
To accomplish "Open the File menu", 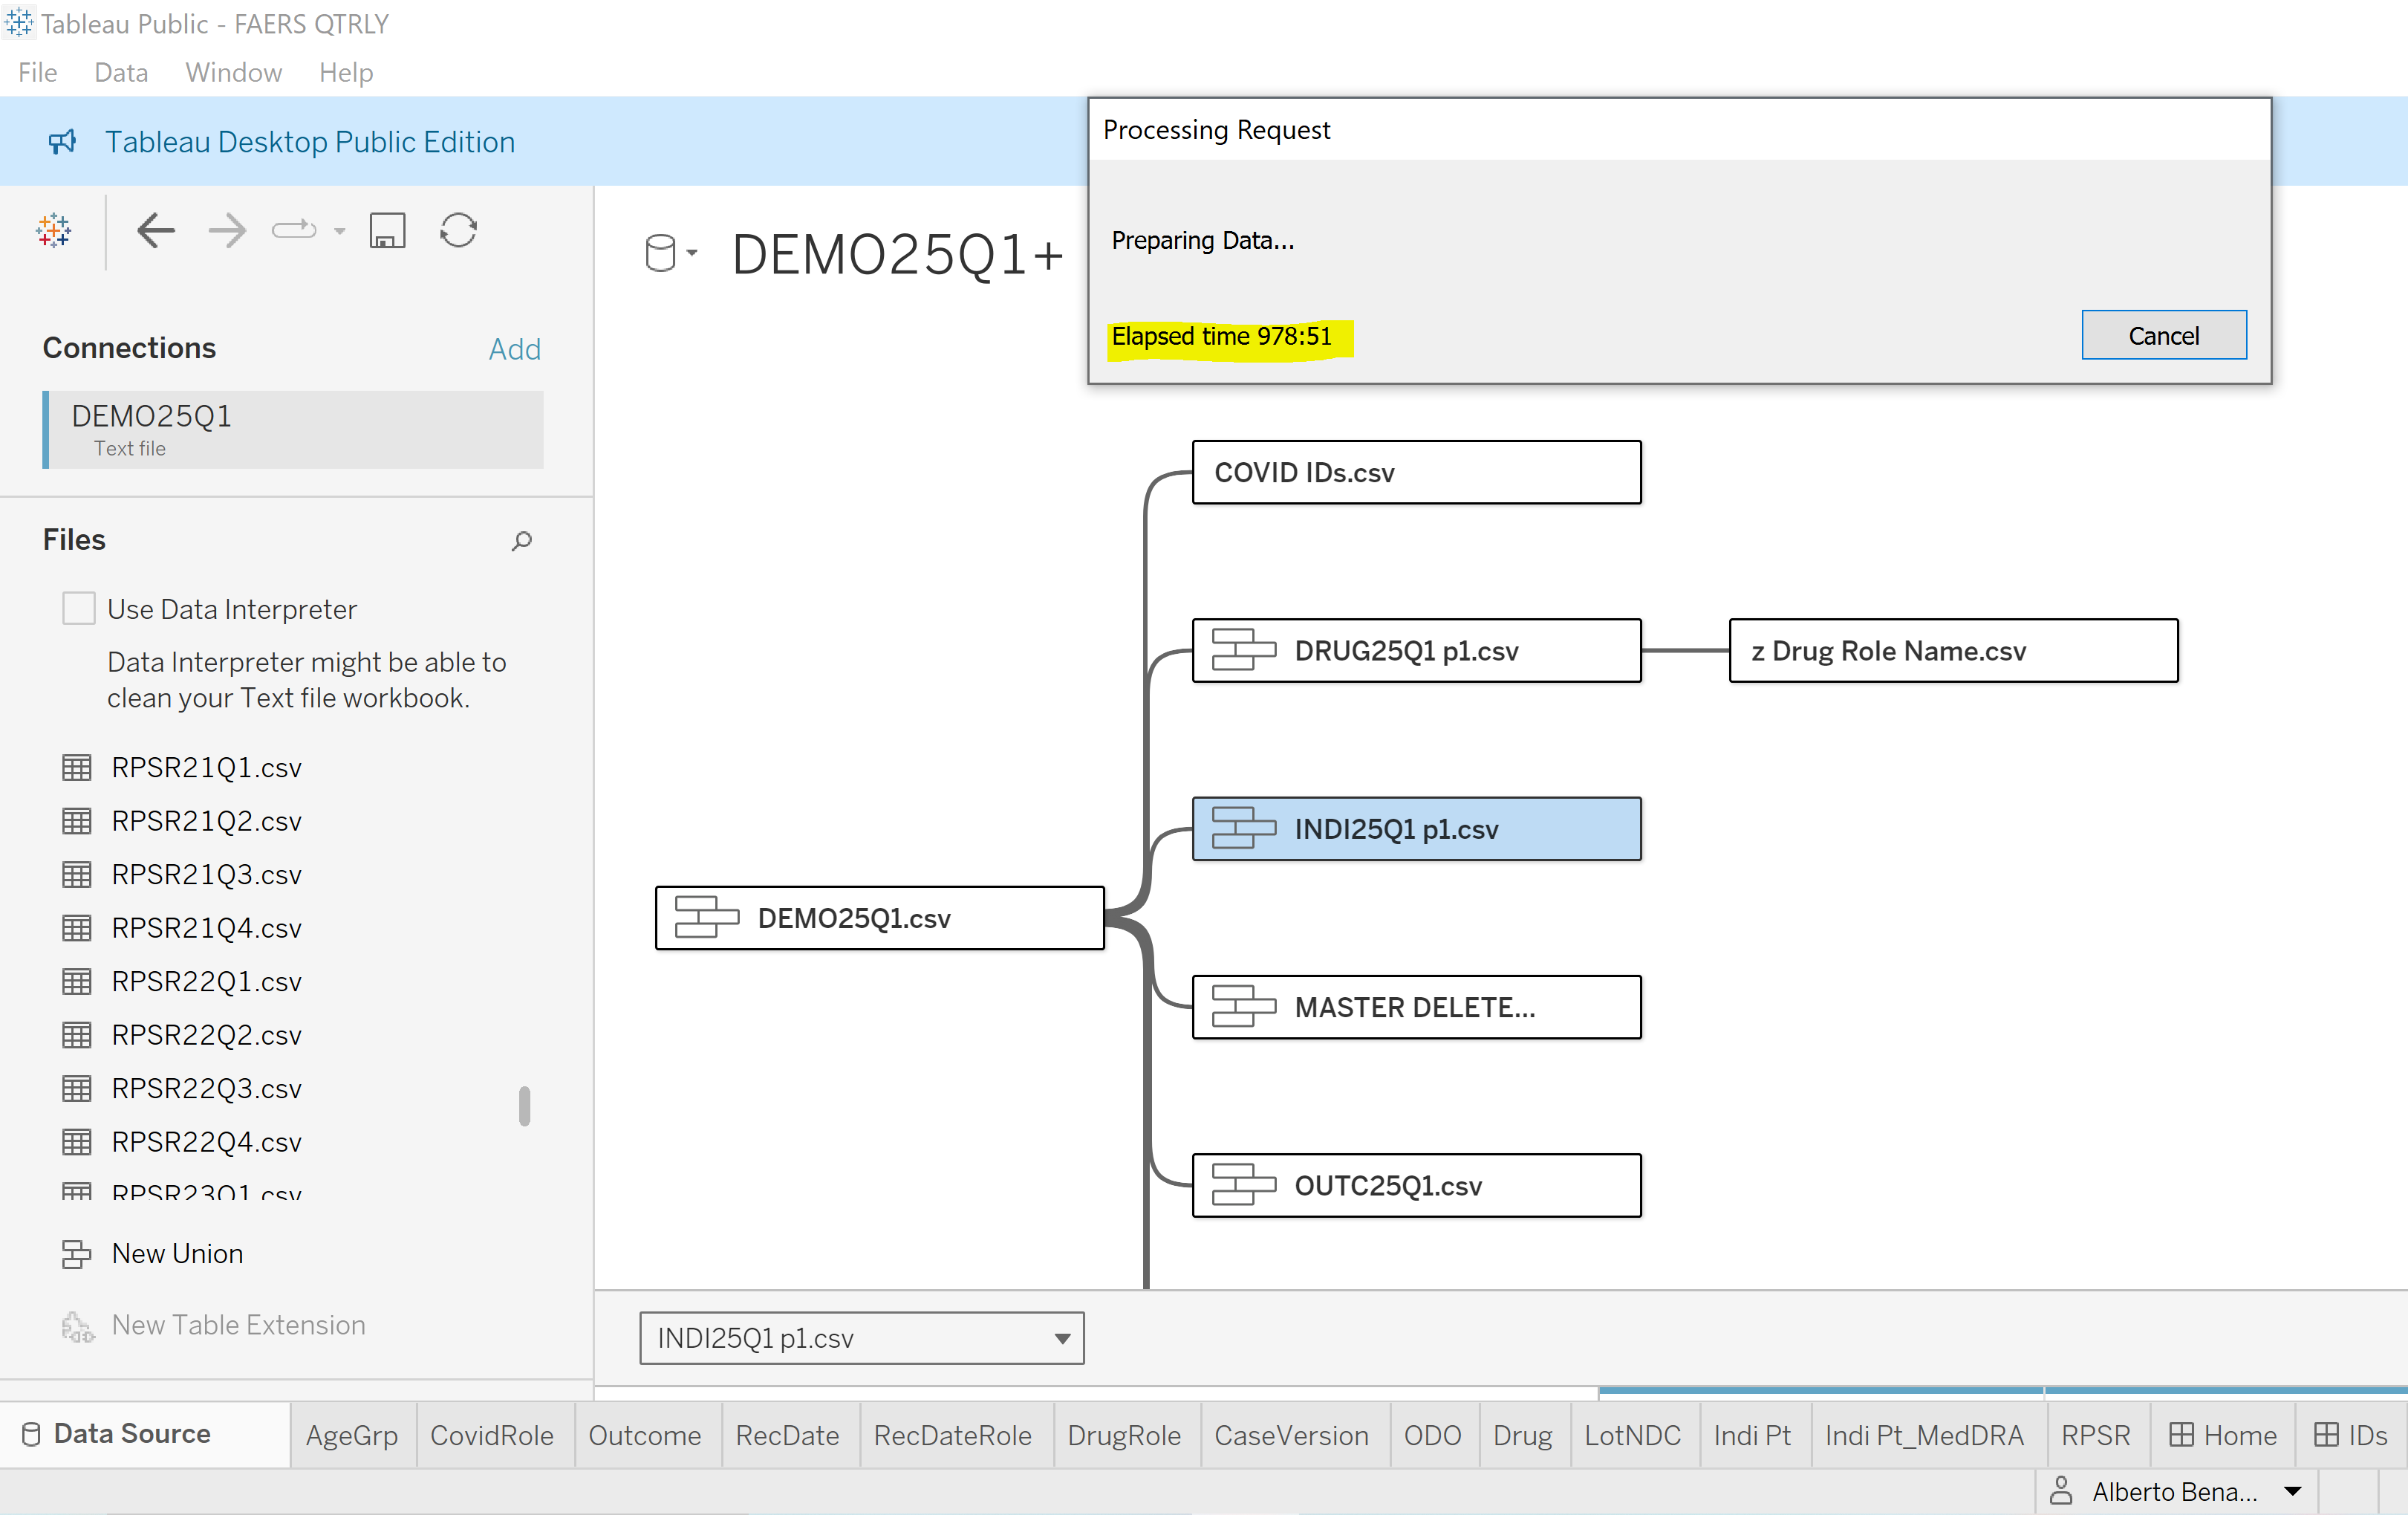I will 38,72.
